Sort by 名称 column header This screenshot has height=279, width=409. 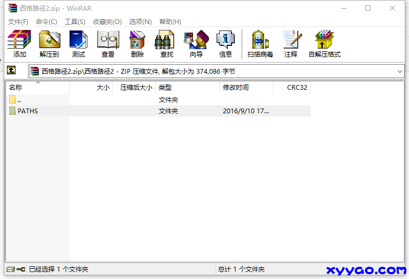coord(38,88)
